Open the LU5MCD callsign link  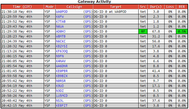[x=62, y=96]
